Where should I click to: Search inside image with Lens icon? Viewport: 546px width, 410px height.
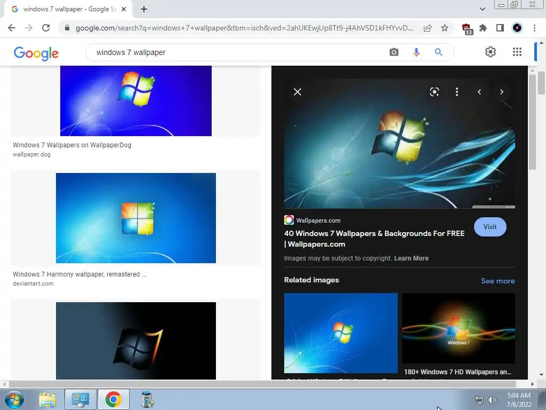[x=434, y=92]
